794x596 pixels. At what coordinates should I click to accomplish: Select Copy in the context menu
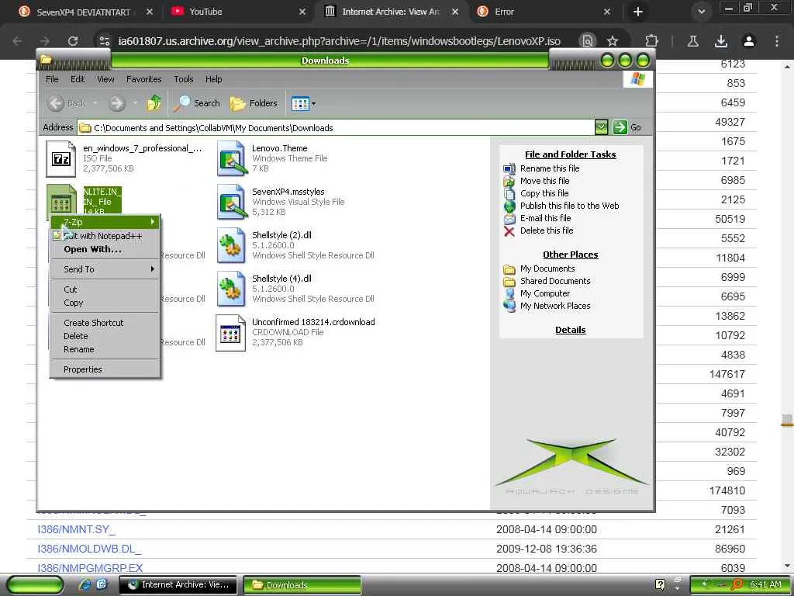pyautogui.click(x=105, y=303)
